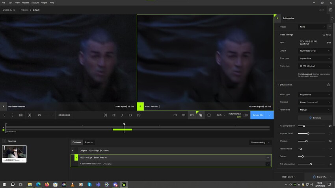
Task: Click the Estimate button
Action: pyautogui.click(x=315, y=118)
